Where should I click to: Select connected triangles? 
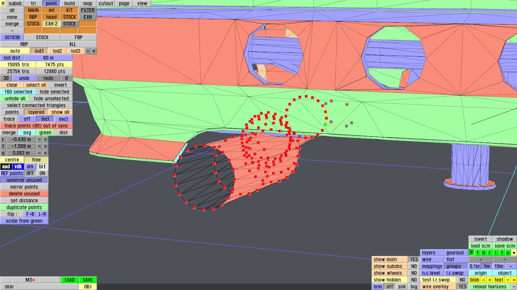(36, 105)
